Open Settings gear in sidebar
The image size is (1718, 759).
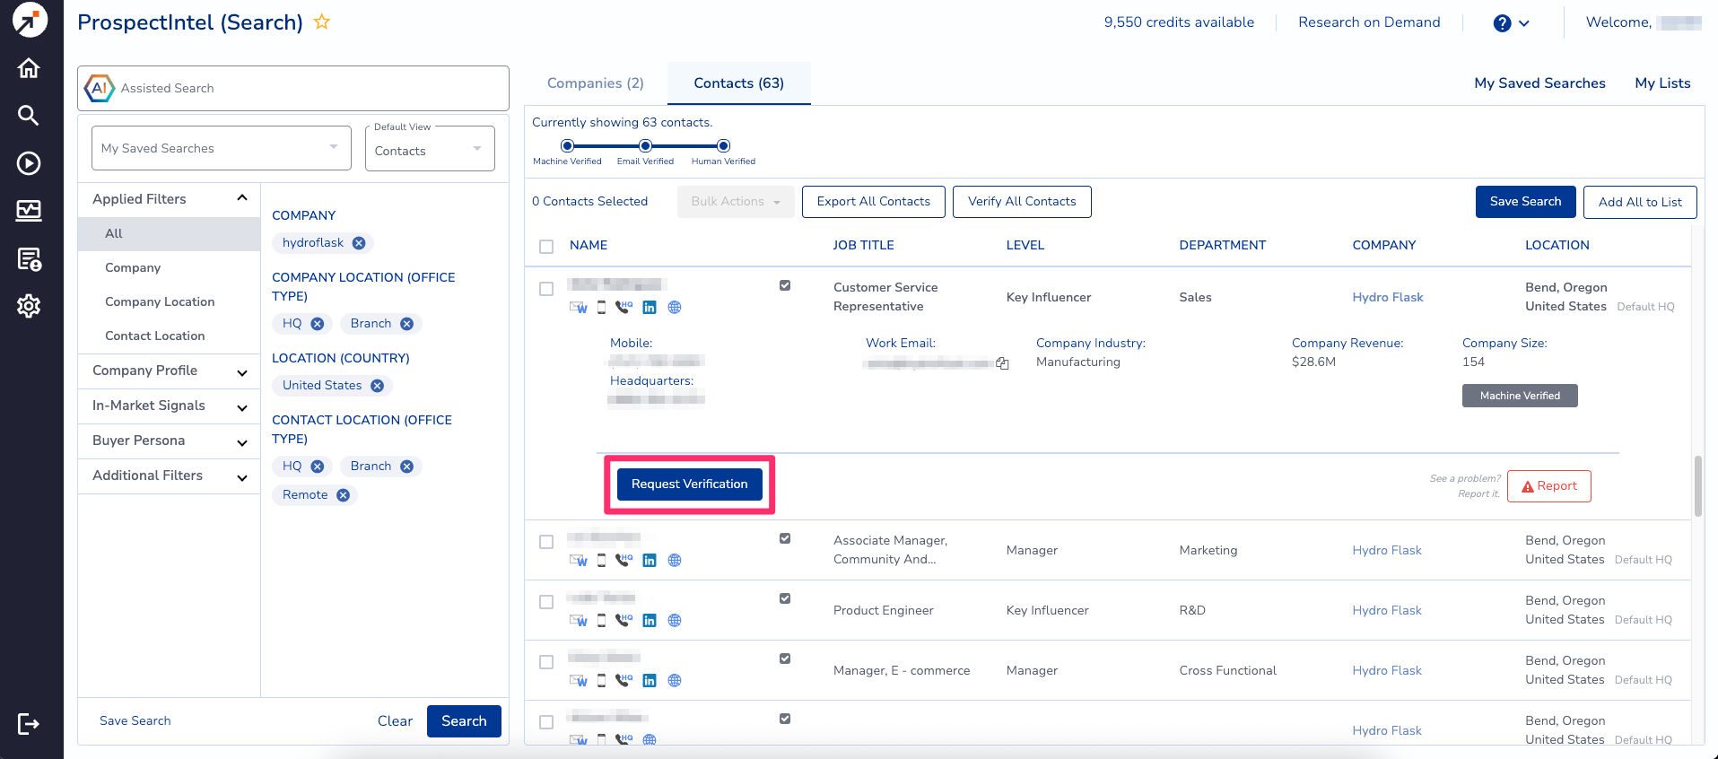pos(29,306)
